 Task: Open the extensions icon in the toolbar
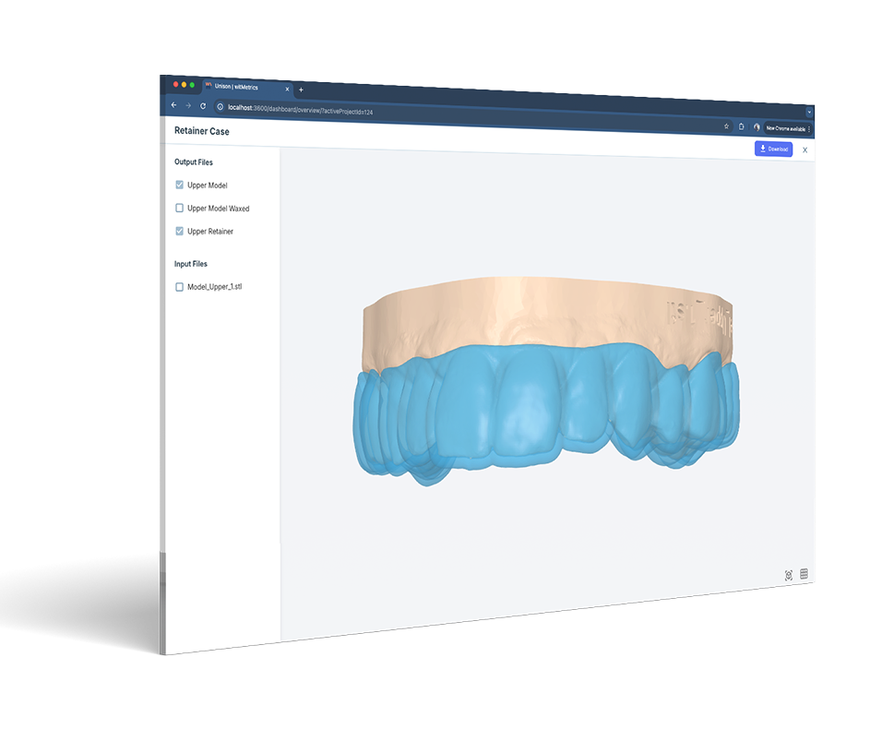coord(741,126)
